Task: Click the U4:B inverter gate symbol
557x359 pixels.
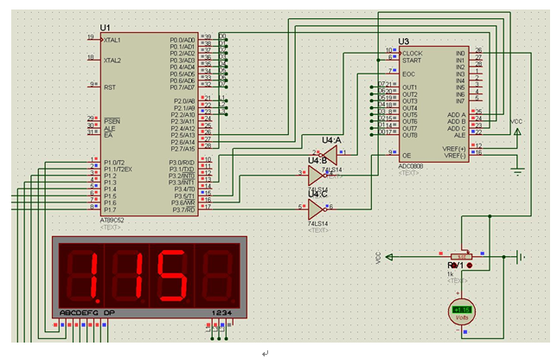Action: pos(317,176)
